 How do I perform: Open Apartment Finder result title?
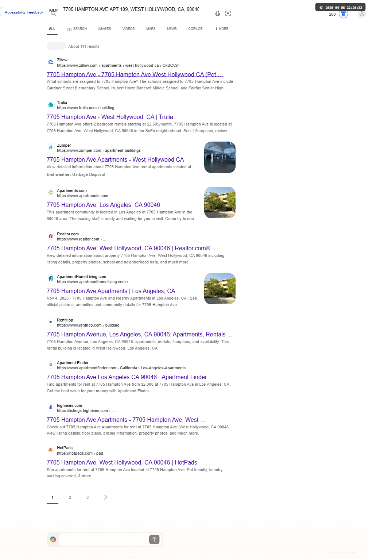pos(127,377)
